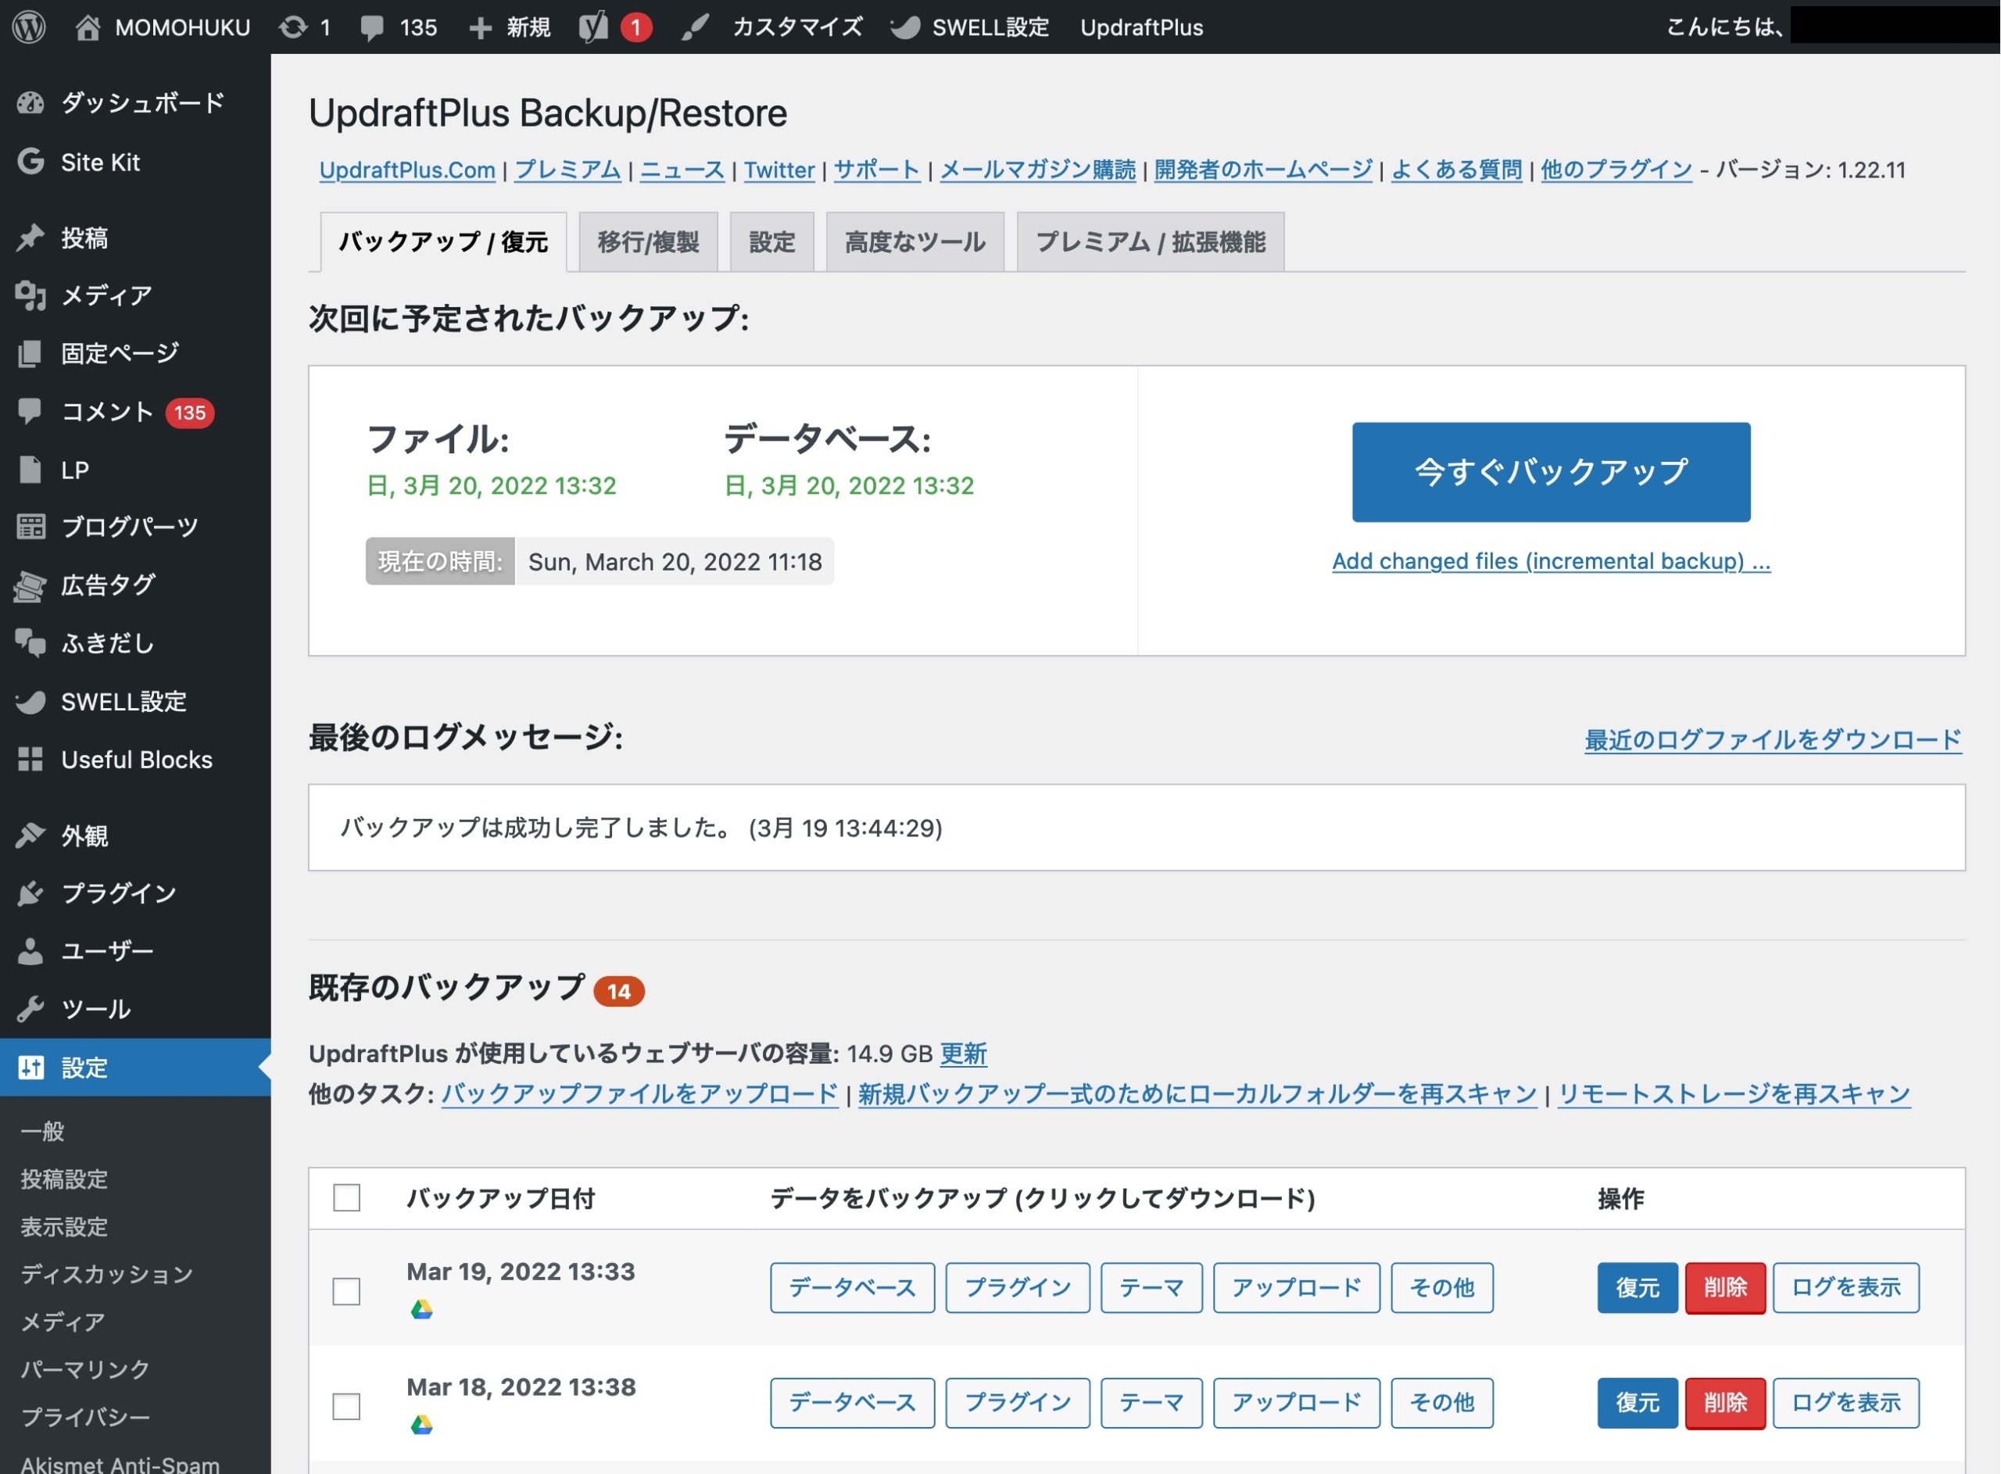This screenshot has width=2001, height=1474.
Task: Open UpdraftPlus in the admin bar
Action: (x=1141, y=27)
